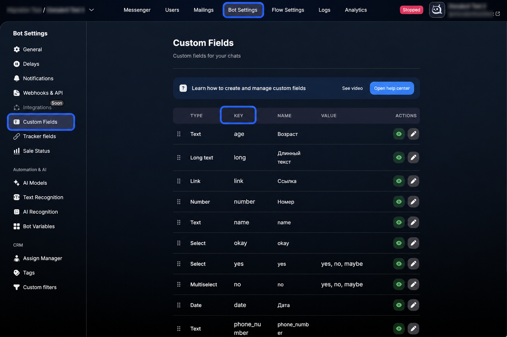The height and width of the screenshot is (337, 507).
Task: Click drag handle of Multiselect row
Action: pyautogui.click(x=179, y=284)
